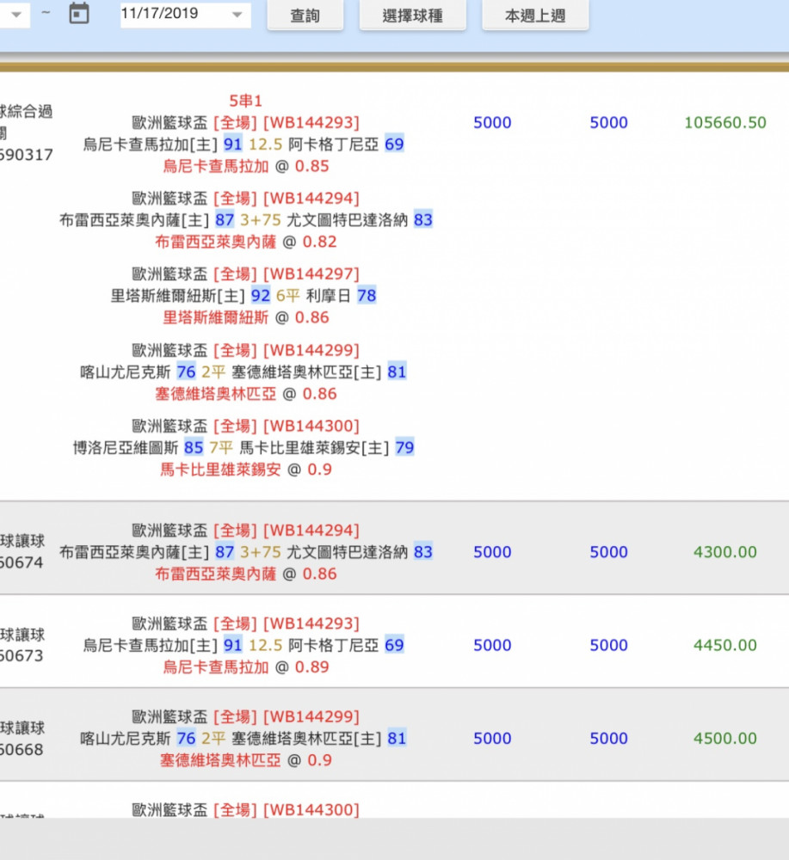Click the ticket number ending 50668

[22, 749]
